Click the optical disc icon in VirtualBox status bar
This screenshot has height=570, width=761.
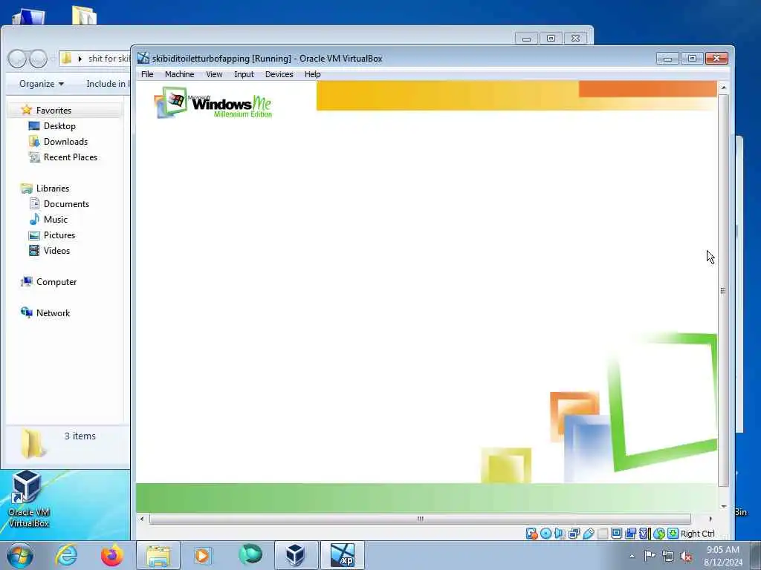(546, 534)
